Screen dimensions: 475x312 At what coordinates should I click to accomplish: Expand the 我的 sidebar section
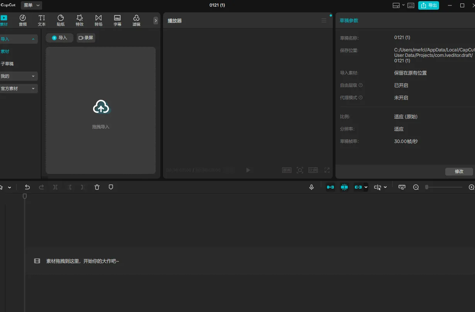click(x=19, y=76)
